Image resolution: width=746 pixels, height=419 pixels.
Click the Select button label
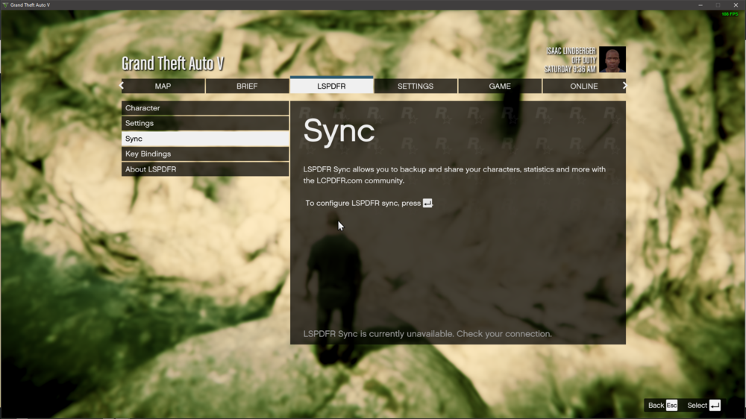pos(697,406)
